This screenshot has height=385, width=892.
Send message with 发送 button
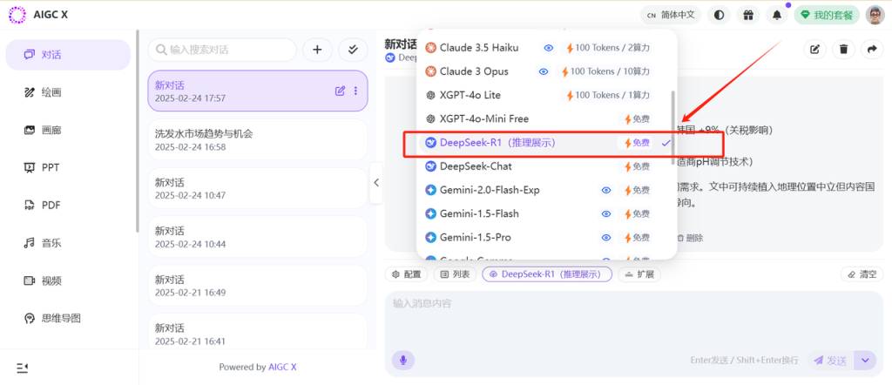point(831,361)
